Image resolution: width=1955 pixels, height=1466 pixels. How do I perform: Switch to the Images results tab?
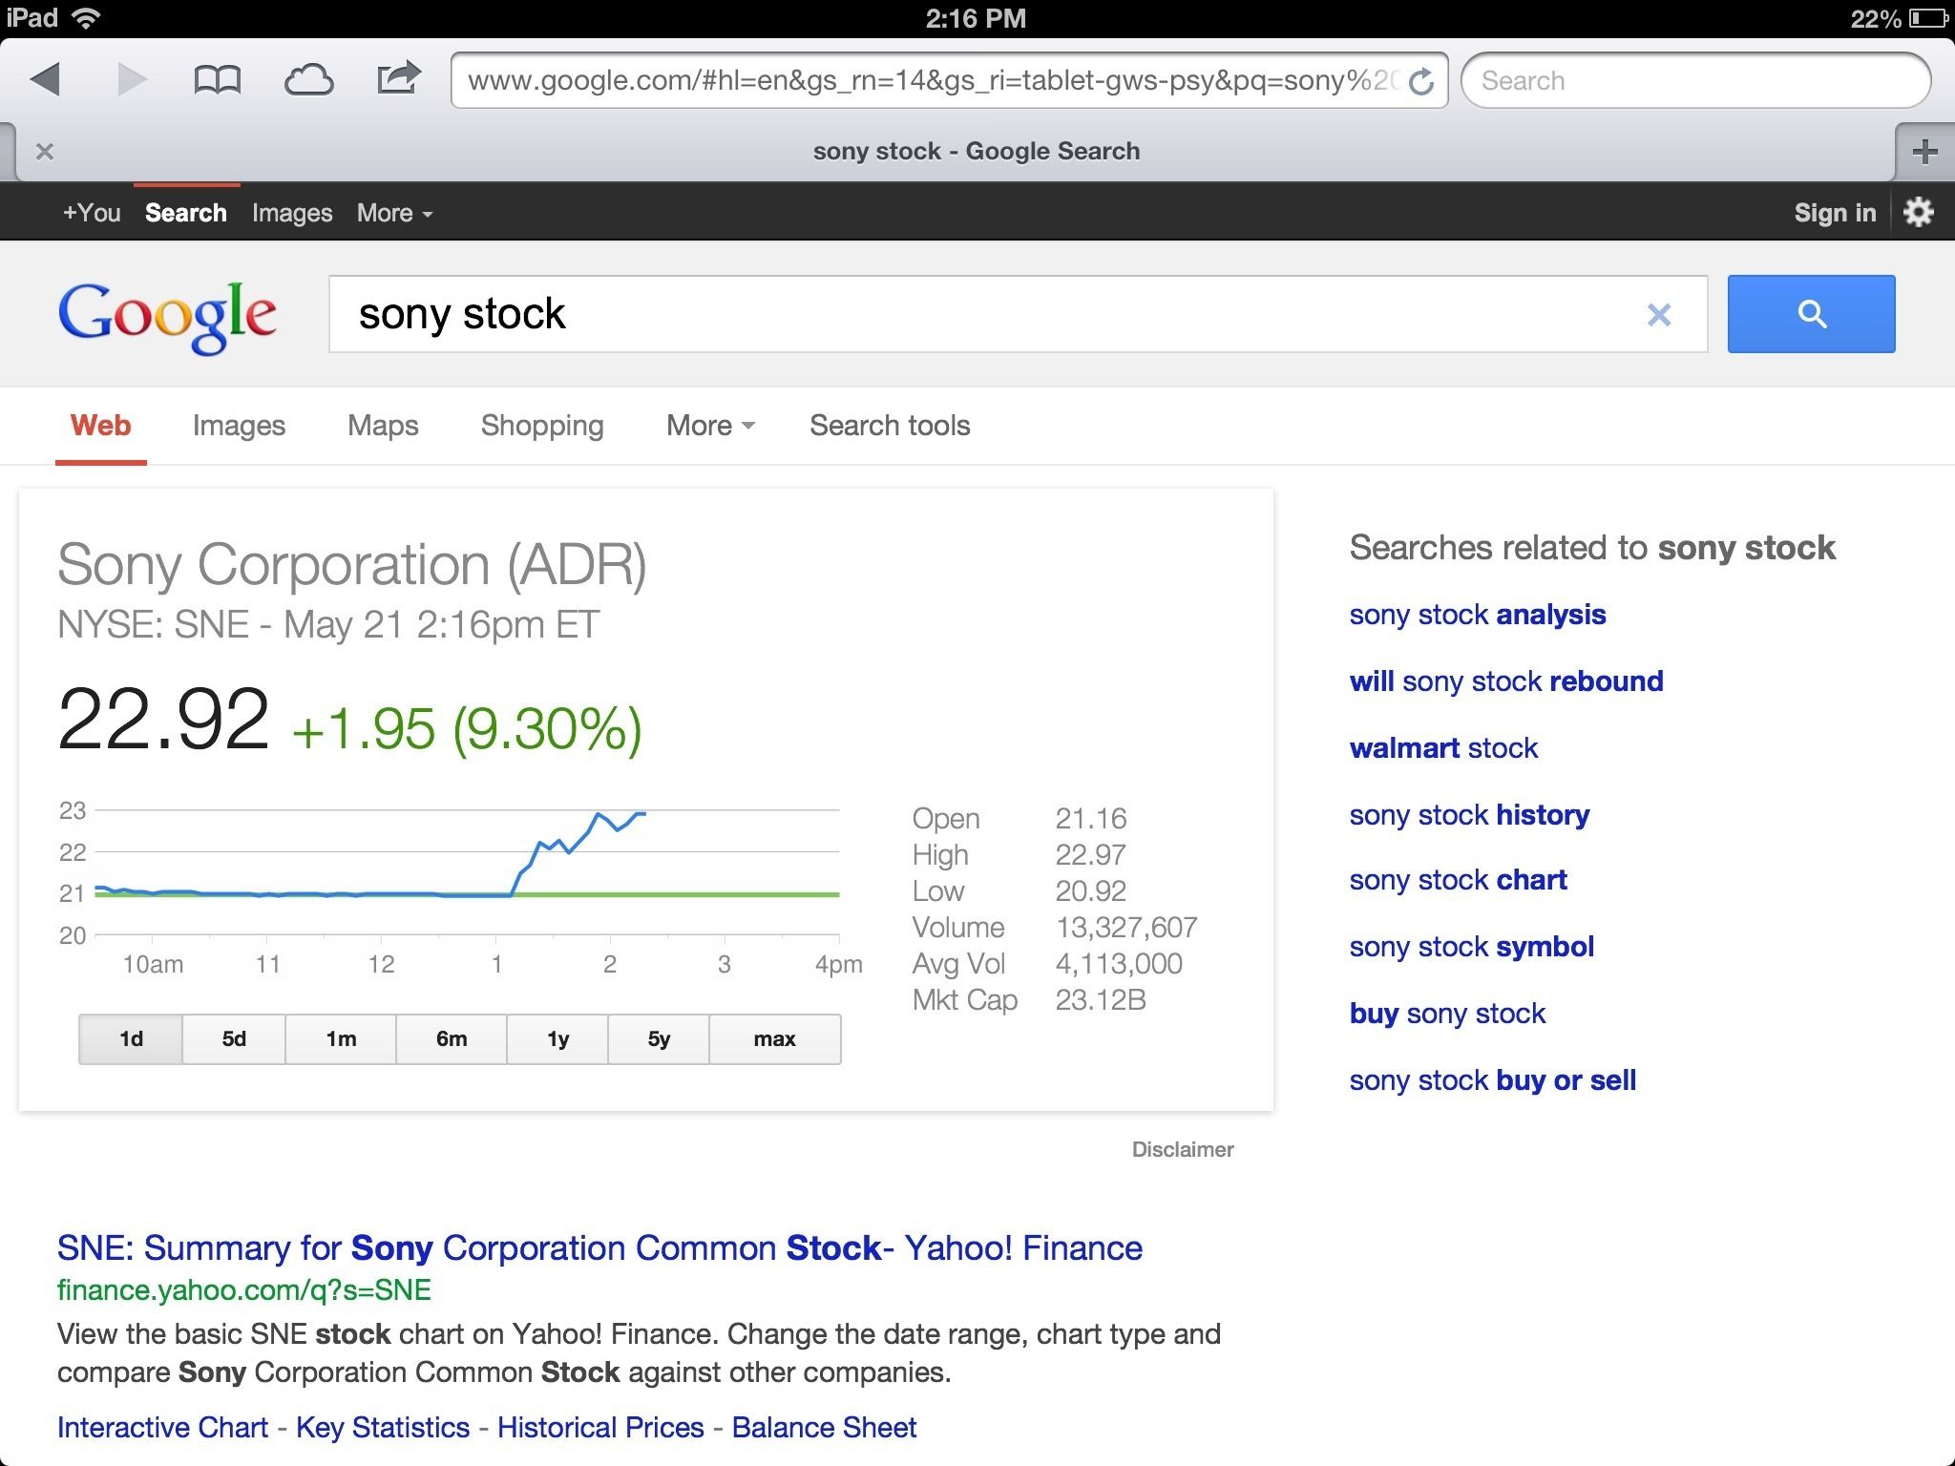[x=239, y=426]
